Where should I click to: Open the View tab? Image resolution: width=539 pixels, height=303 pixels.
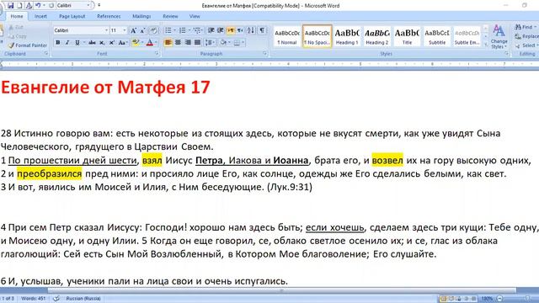point(195,16)
